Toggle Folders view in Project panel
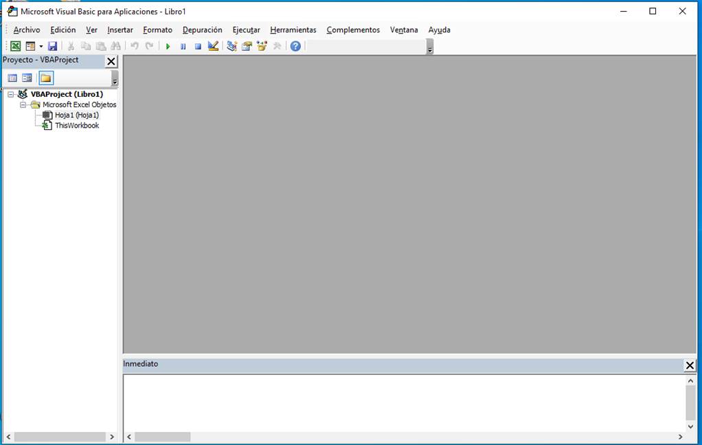Viewport: 702px width, 445px height. point(45,78)
